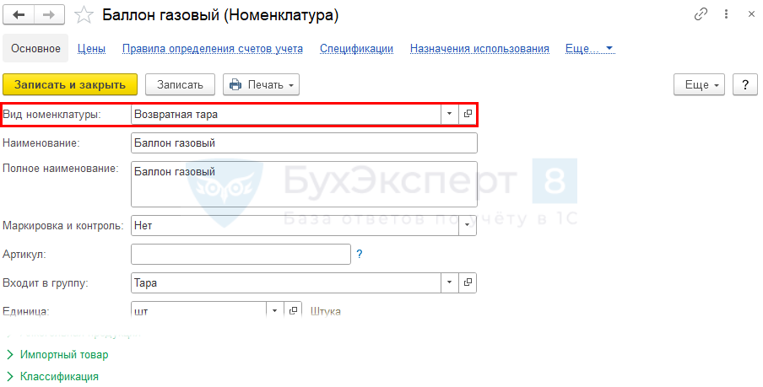The image size is (763, 387).
Task: Open the unit шт via the open icon
Action: coord(293,310)
